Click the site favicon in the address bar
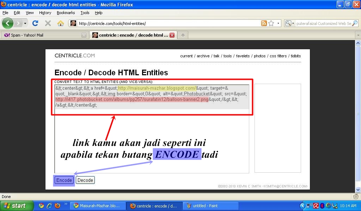Screen dimensions: 361x211 73,23
